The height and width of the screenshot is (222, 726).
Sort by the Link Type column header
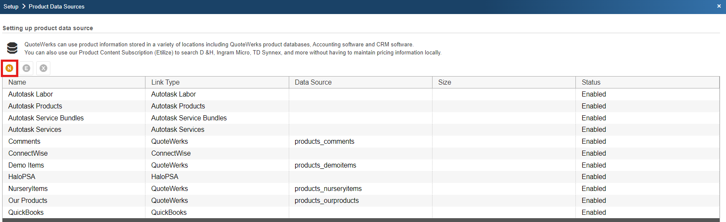click(x=166, y=82)
